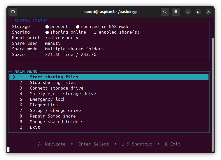This screenshot has width=221, height=160.
Task: Click the 'Sharing' row label
Action: (21, 32)
